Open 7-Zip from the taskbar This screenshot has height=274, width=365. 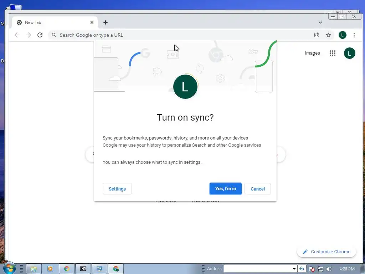(83, 269)
